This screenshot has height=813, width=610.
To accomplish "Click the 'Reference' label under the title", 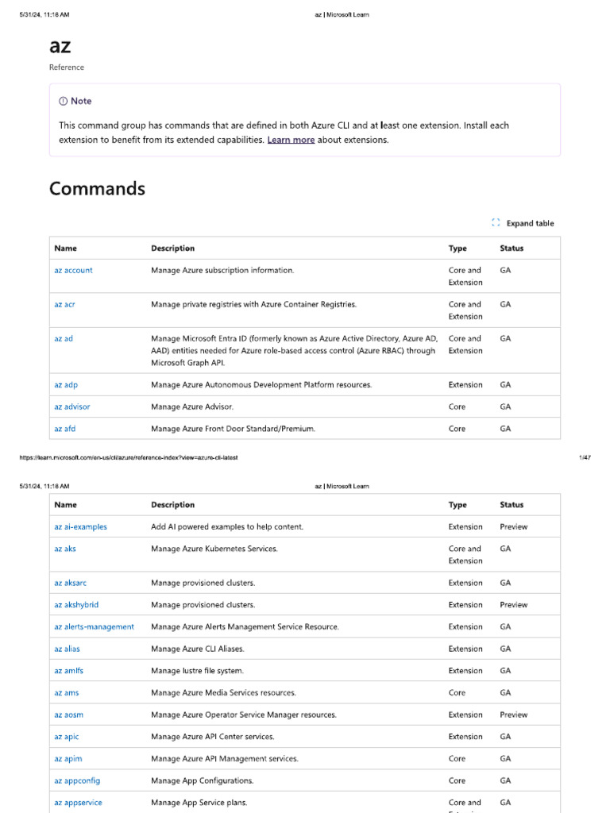I will [67, 67].
